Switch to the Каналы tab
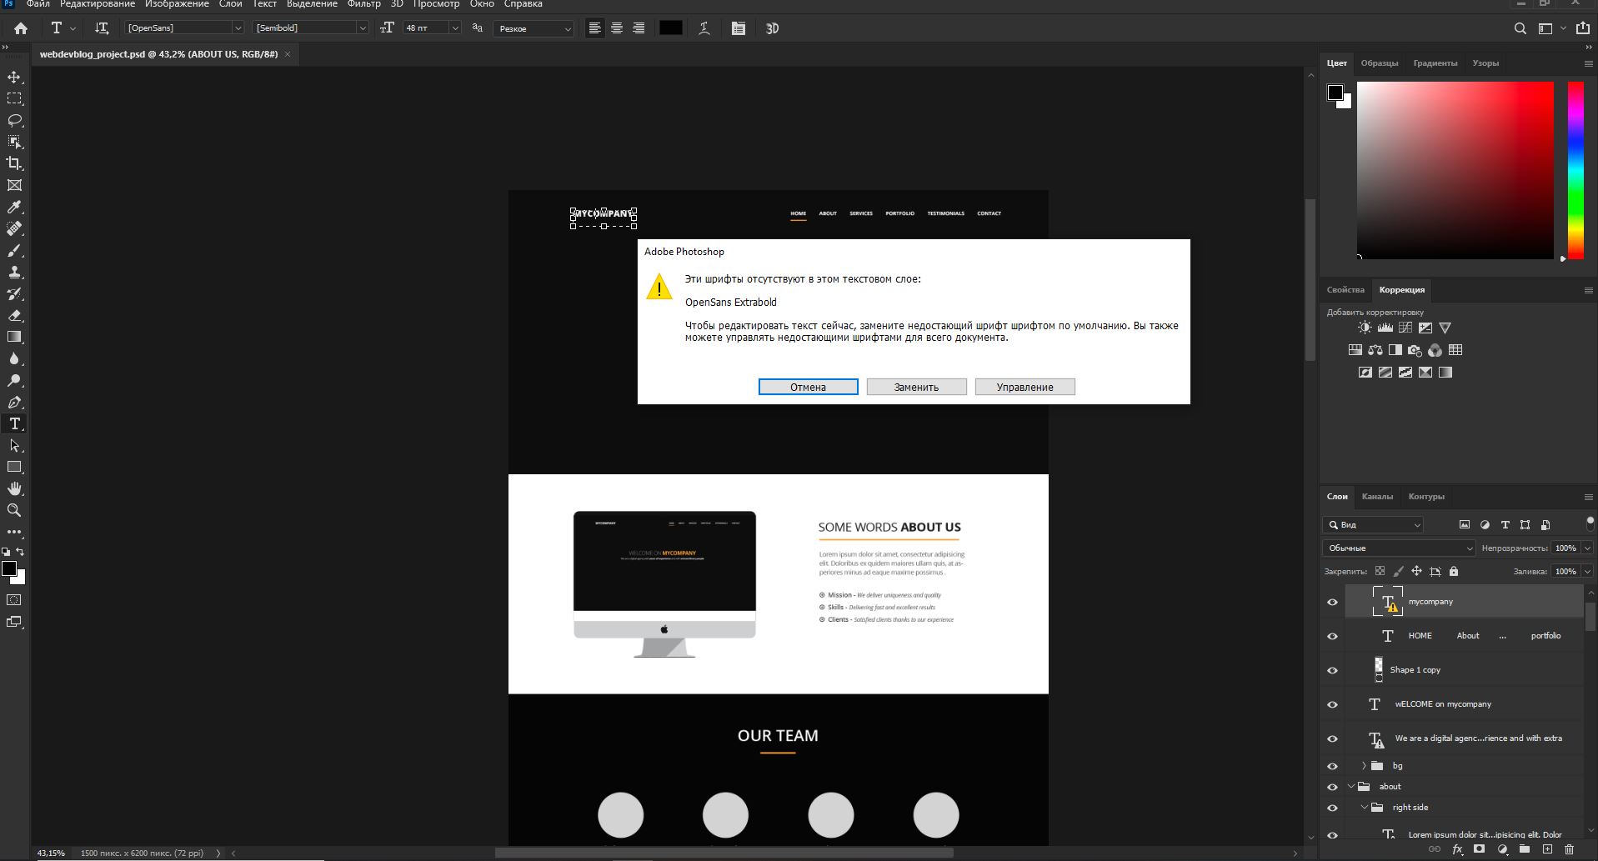The height and width of the screenshot is (861, 1598). pos(1376,496)
